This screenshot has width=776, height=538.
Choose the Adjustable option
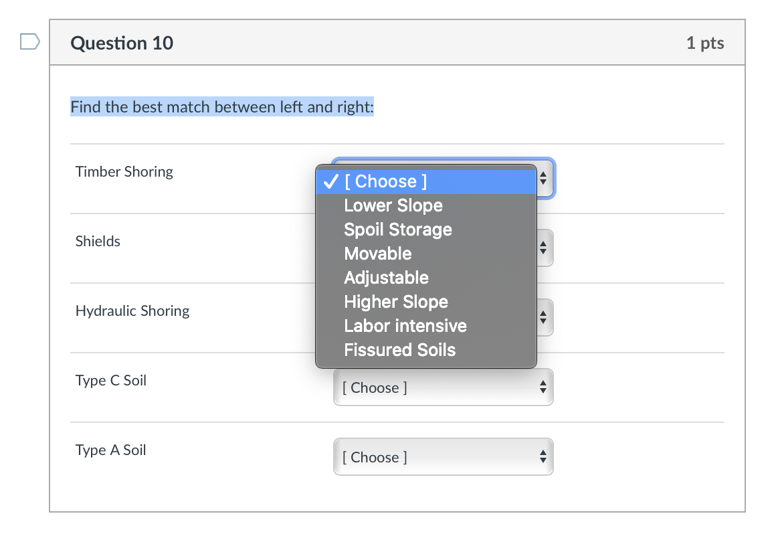(x=386, y=278)
